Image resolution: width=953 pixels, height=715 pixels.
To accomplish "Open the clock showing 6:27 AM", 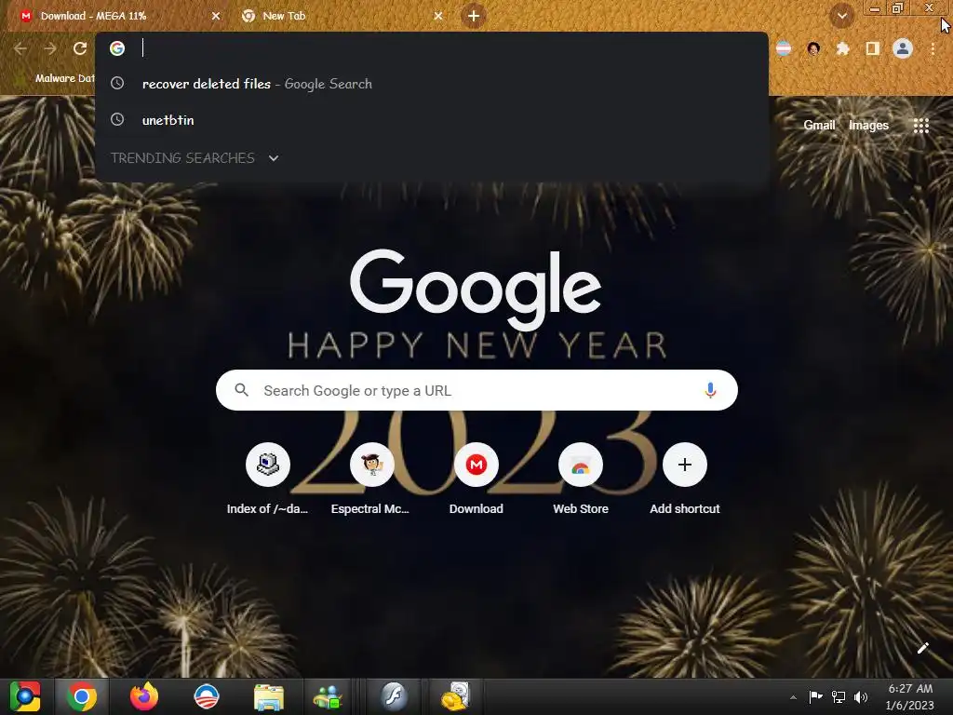I will pyautogui.click(x=910, y=696).
